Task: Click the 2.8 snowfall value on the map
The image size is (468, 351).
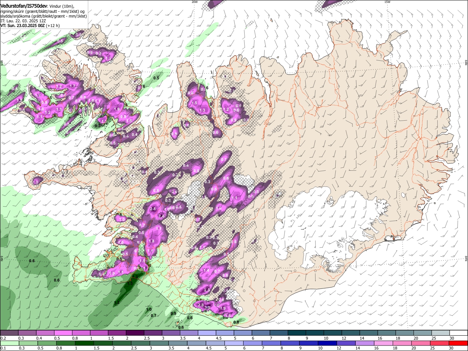Action: (x=153, y=209)
